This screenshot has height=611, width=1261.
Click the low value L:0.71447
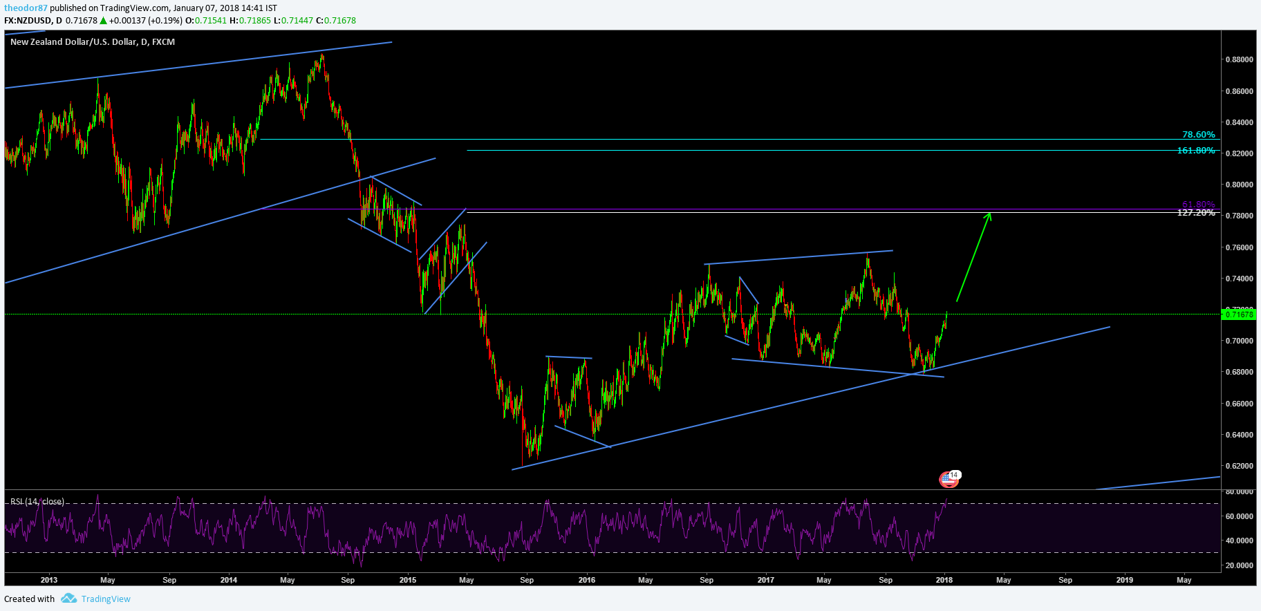[294, 21]
